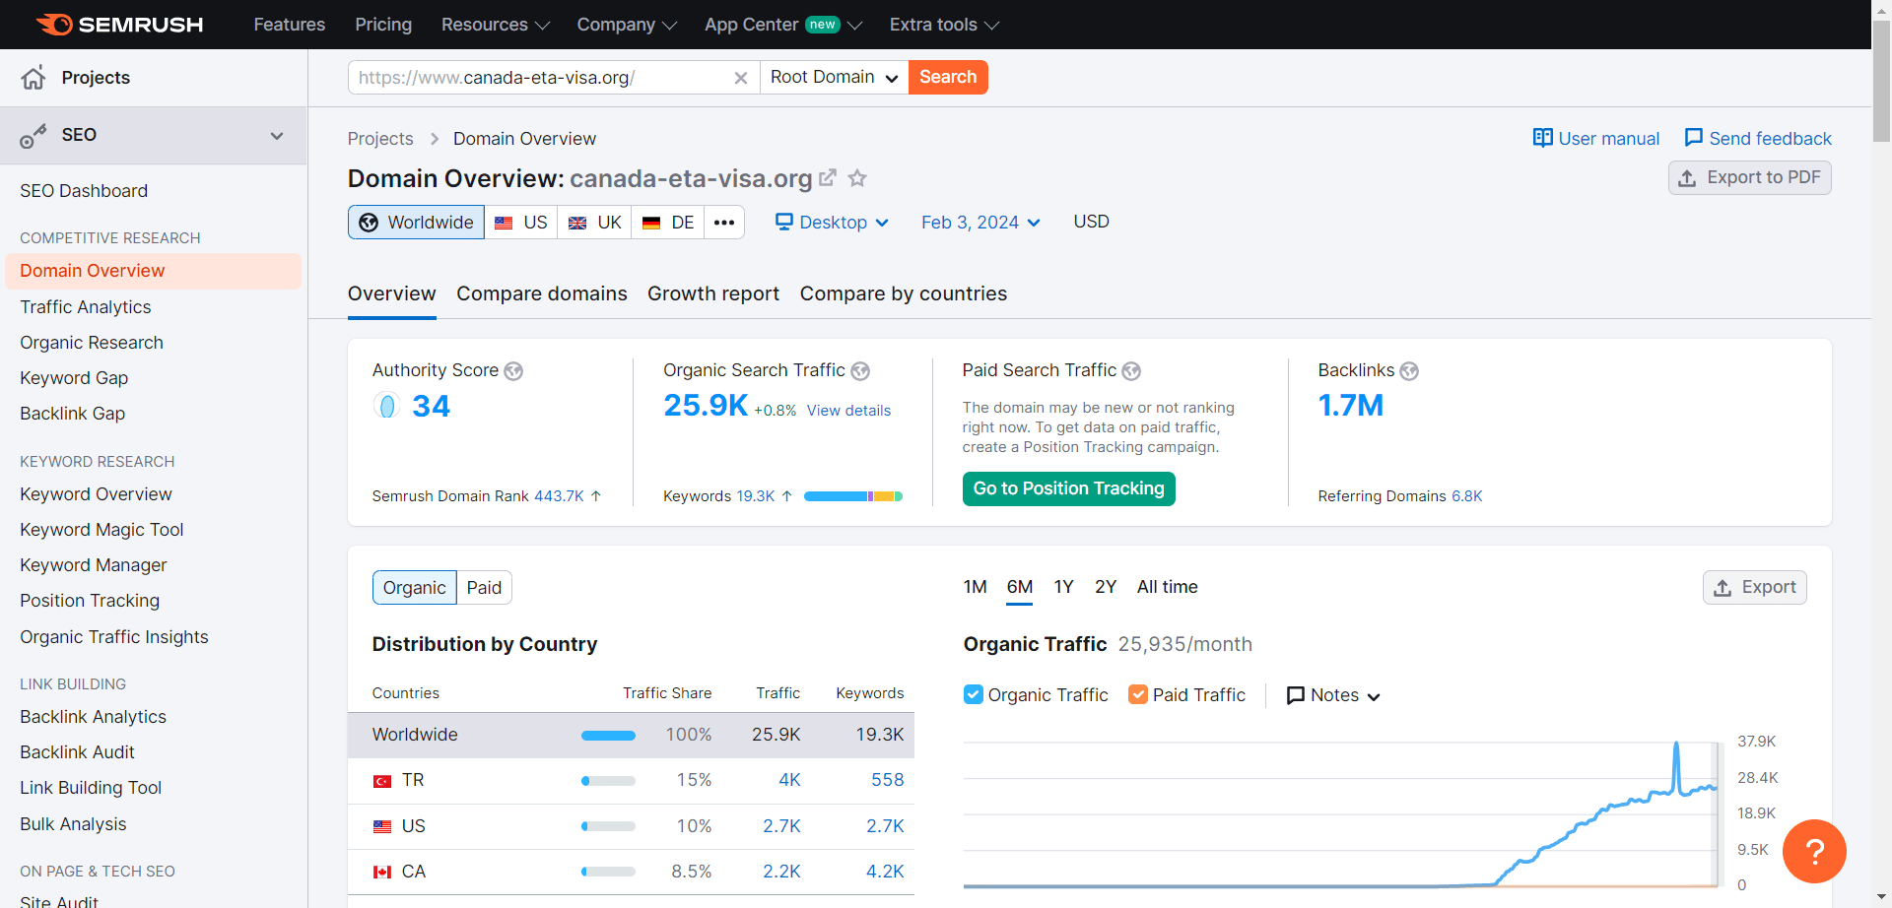Open the Pricing menu item
Image resolution: width=1892 pixels, height=908 pixels.
pos(383,25)
